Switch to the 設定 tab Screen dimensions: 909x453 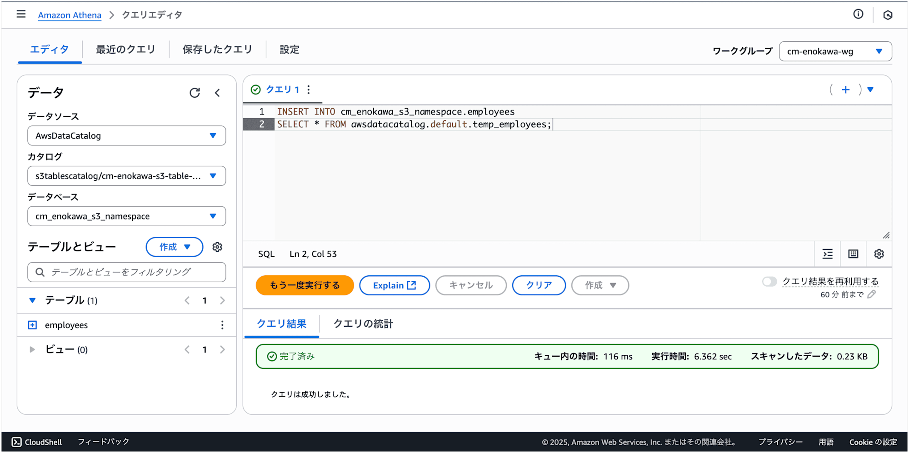(x=290, y=49)
